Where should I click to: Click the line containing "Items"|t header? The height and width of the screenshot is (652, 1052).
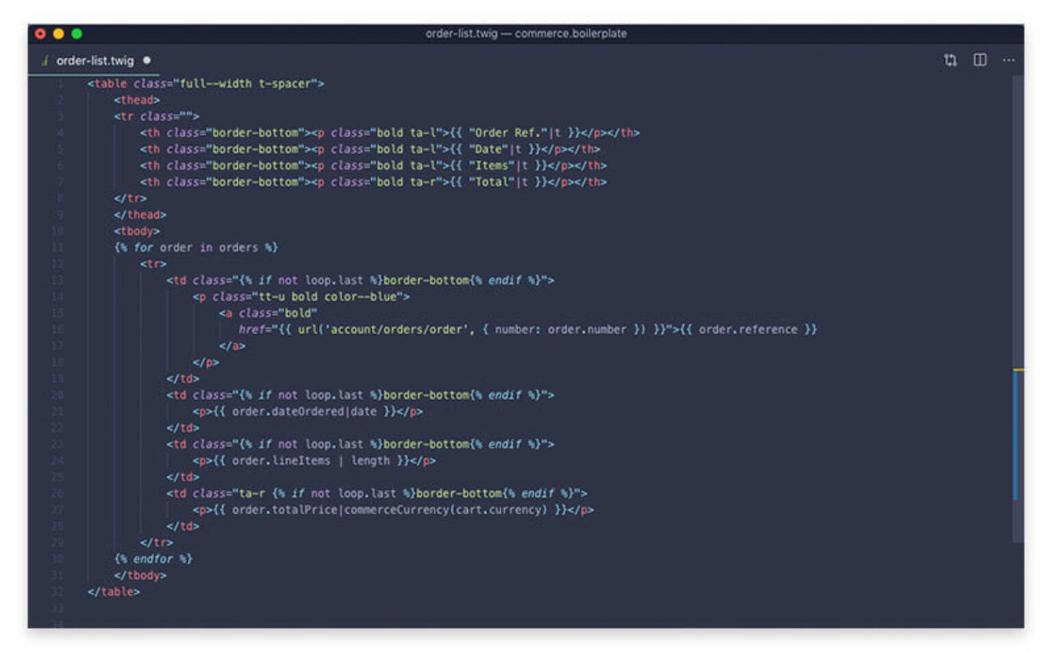pos(373,166)
